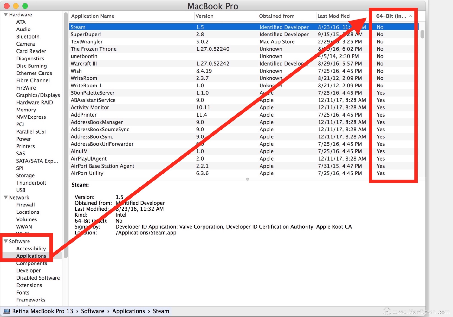Select NVMExpress item
Viewport: 453px width, 317px height.
pyautogui.click(x=31, y=117)
